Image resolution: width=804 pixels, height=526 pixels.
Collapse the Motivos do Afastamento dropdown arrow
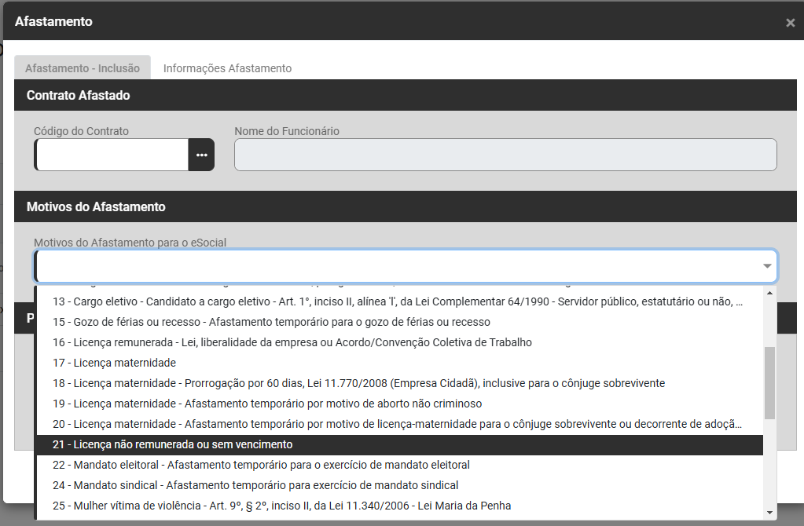pos(766,267)
